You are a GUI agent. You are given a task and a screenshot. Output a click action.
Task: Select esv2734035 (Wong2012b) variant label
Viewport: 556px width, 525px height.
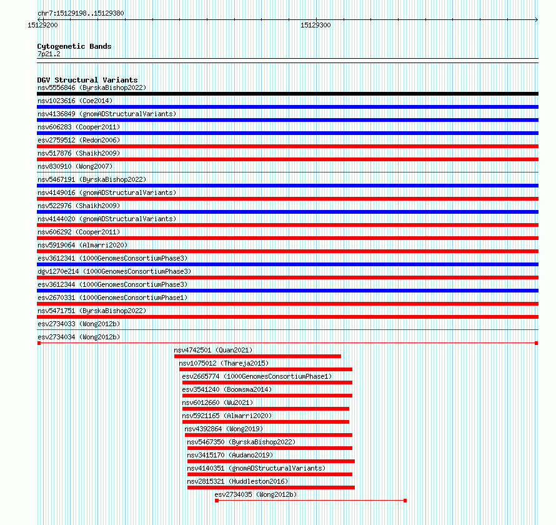coord(256,494)
